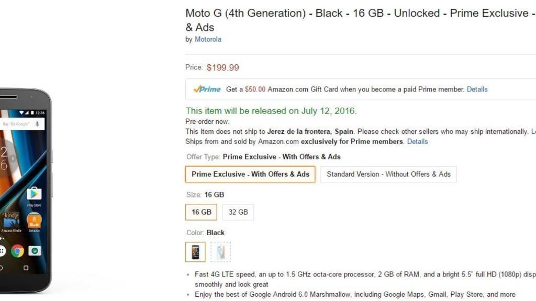Viewport: 536px width, 301px height.
Task: Select the Prime Exclusive - With Offers & Ads option
Action: pos(250,174)
